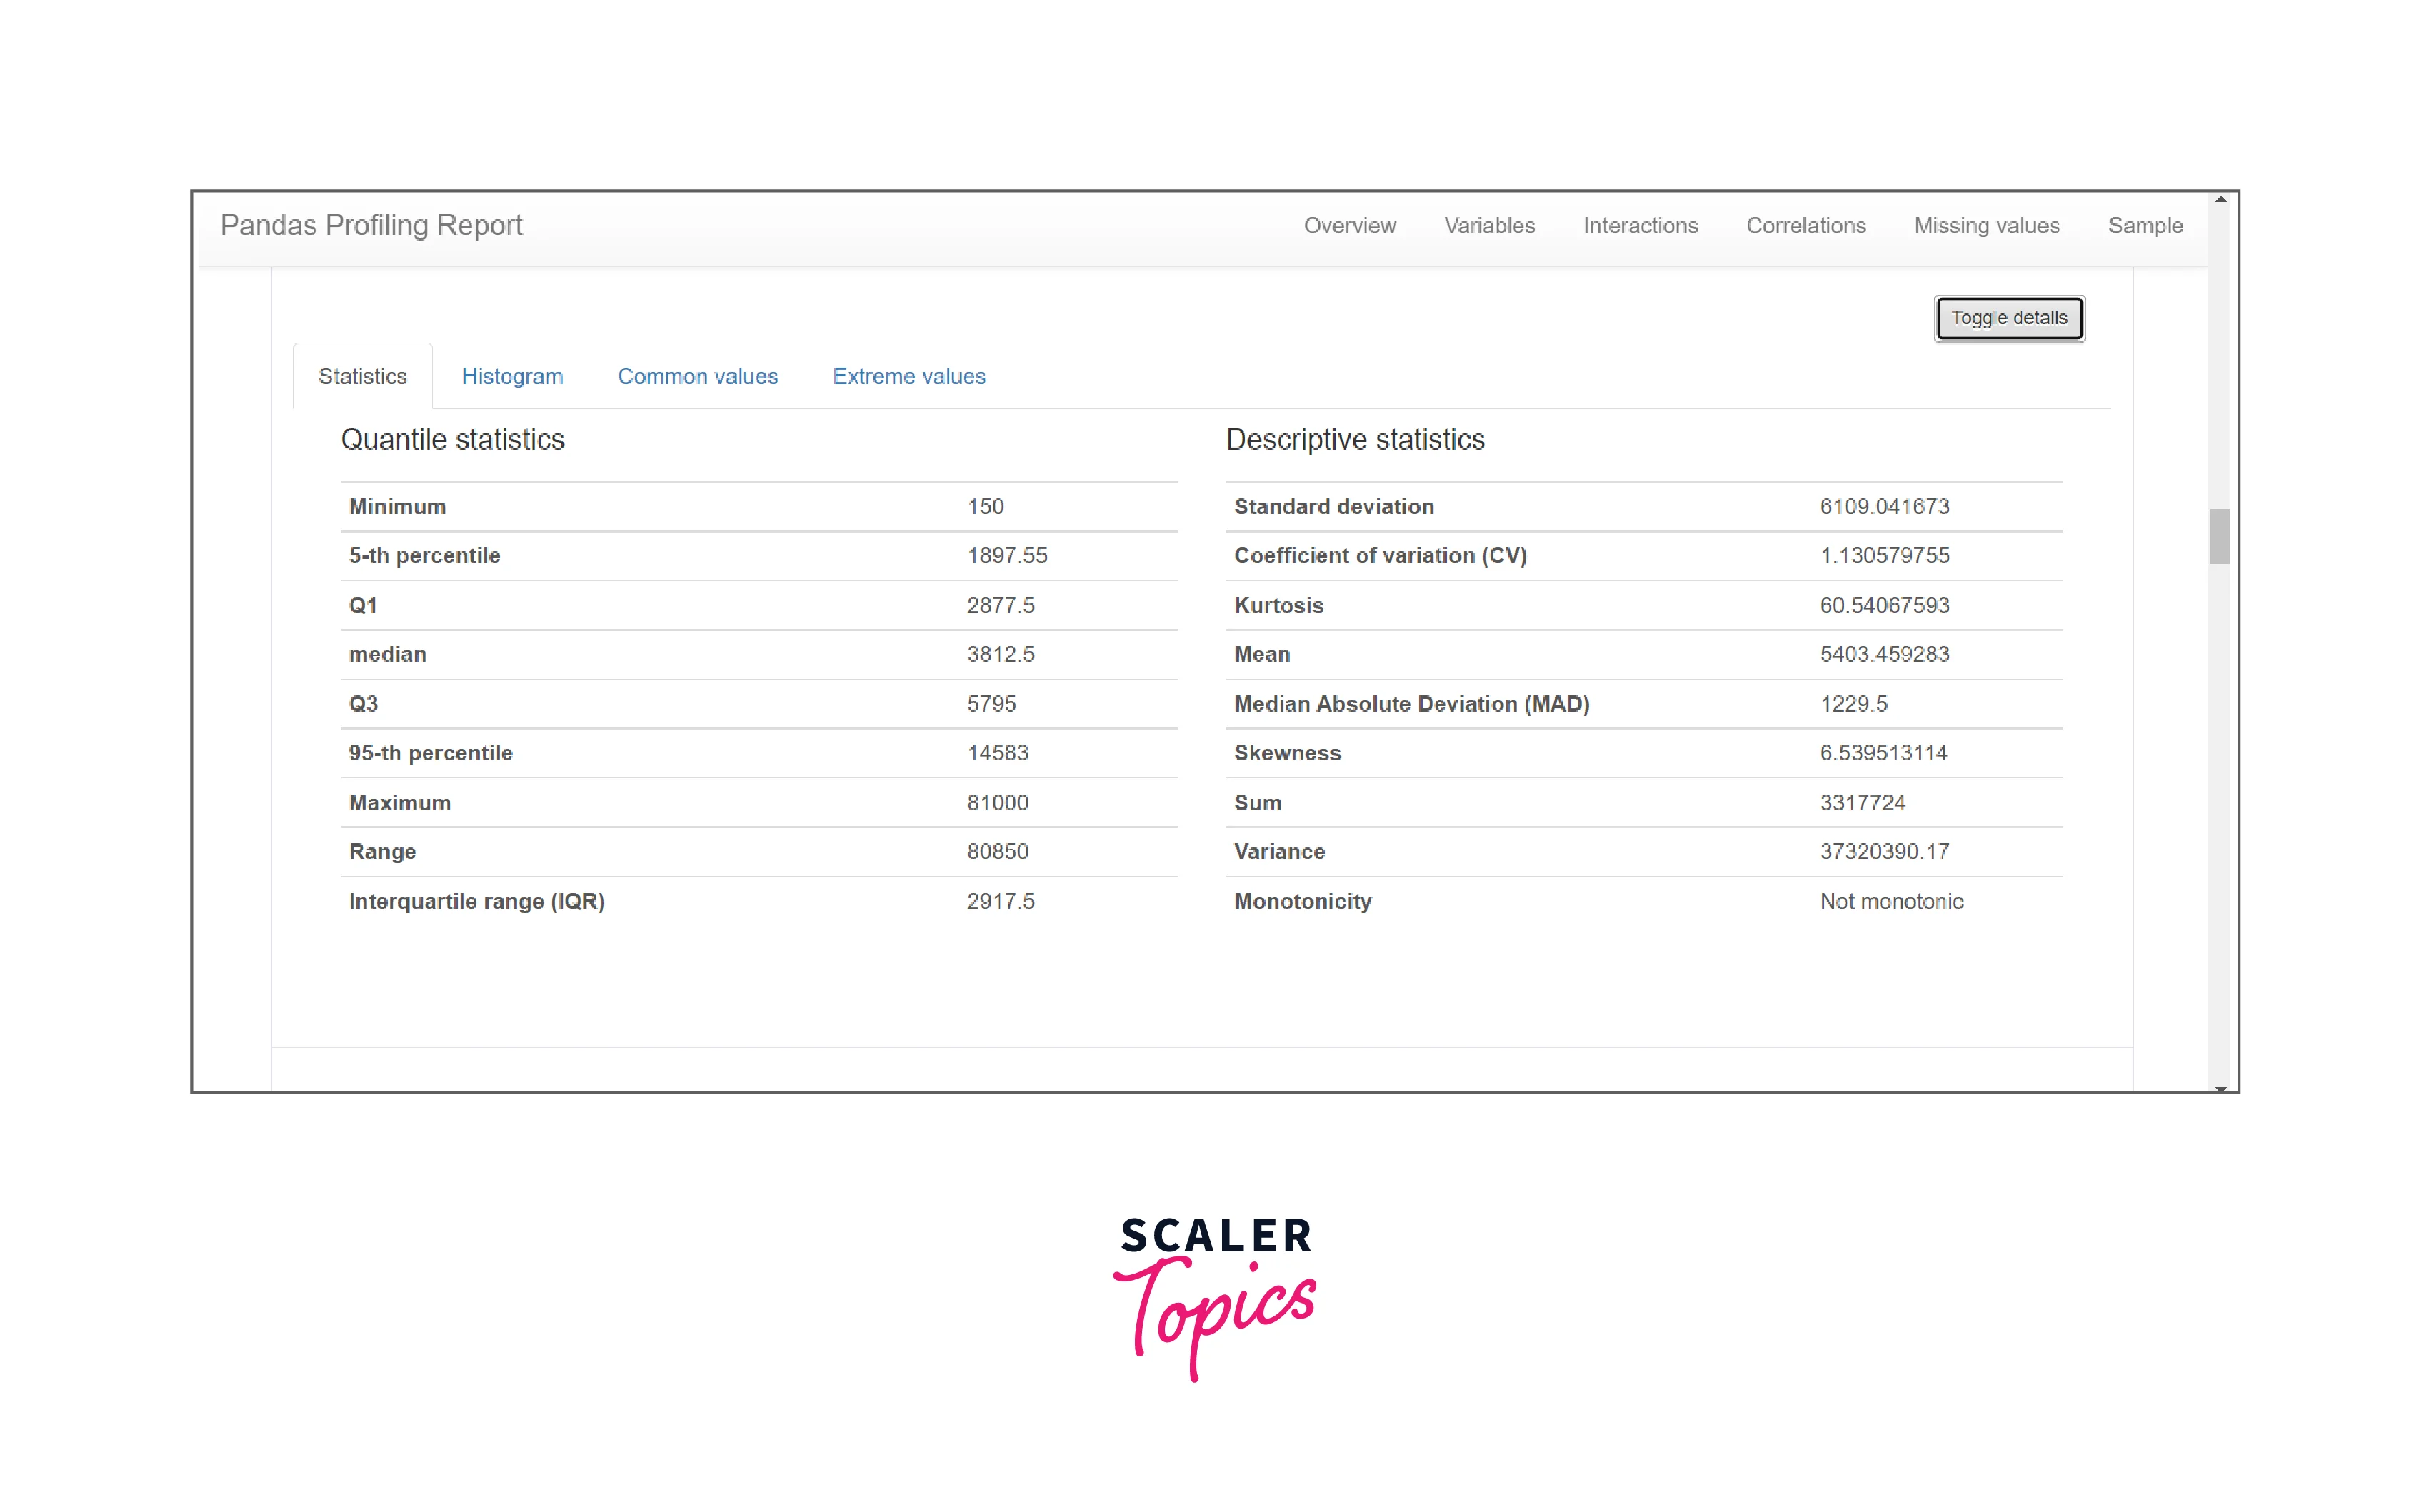Click the scrollbar up arrow
Image resolution: width=2429 pixels, height=1512 pixels.
[x=2220, y=200]
